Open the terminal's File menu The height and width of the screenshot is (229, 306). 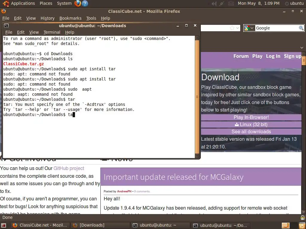9,32
